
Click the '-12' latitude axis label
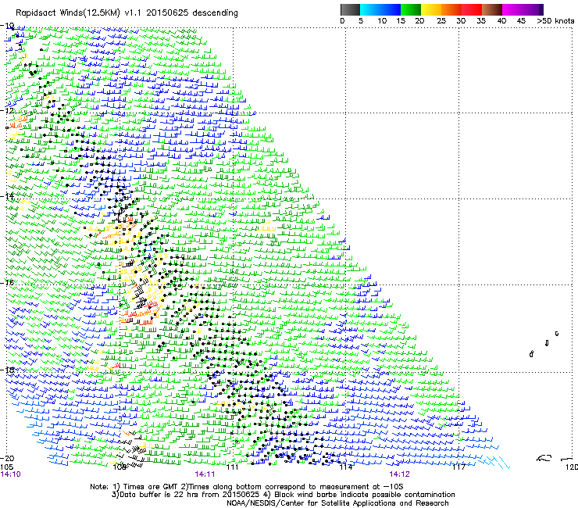click(x=7, y=110)
